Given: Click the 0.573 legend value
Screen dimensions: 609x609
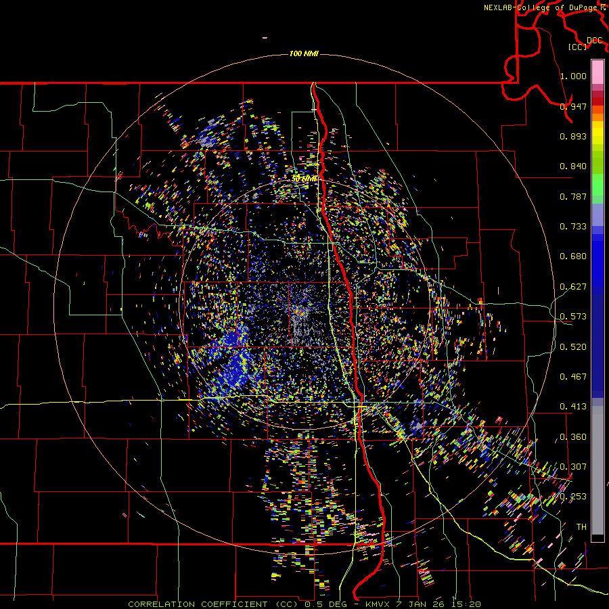Looking at the screenshot, I should pyautogui.click(x=573, y=317).
